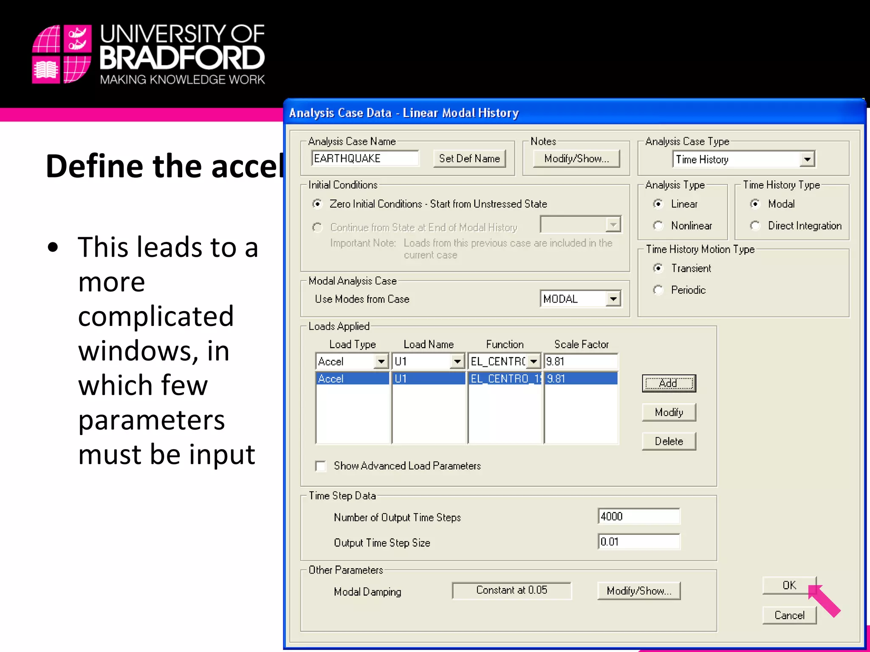Add the load to the list
870x652 pixels.
[669, 383]
